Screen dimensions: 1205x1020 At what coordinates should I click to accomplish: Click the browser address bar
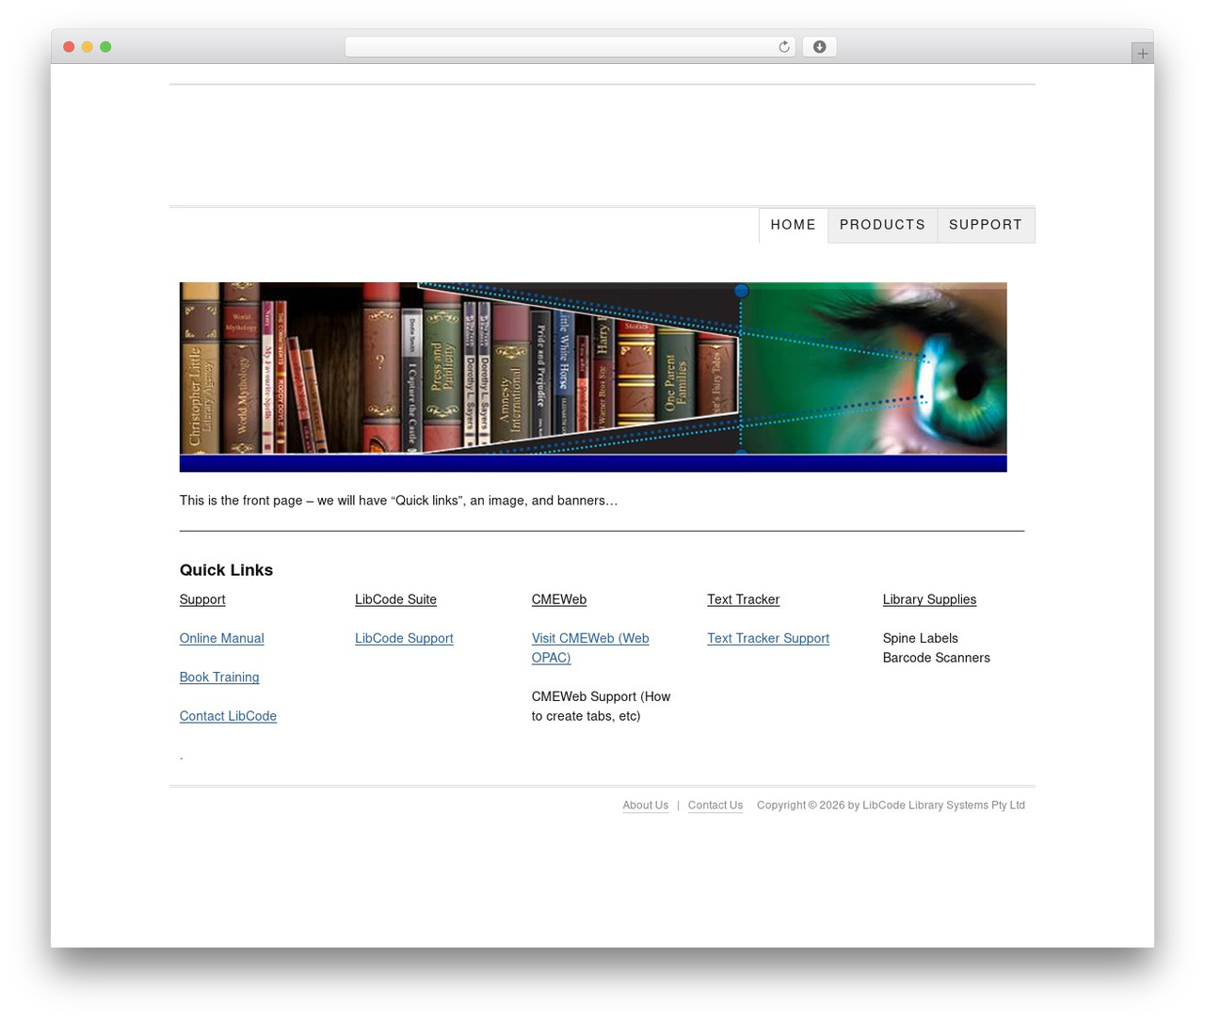pos(570,47)
